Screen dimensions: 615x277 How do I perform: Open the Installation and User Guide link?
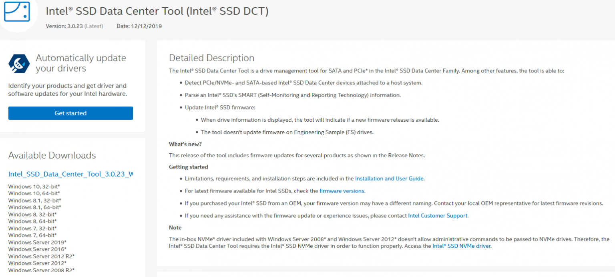click(389, 178)
